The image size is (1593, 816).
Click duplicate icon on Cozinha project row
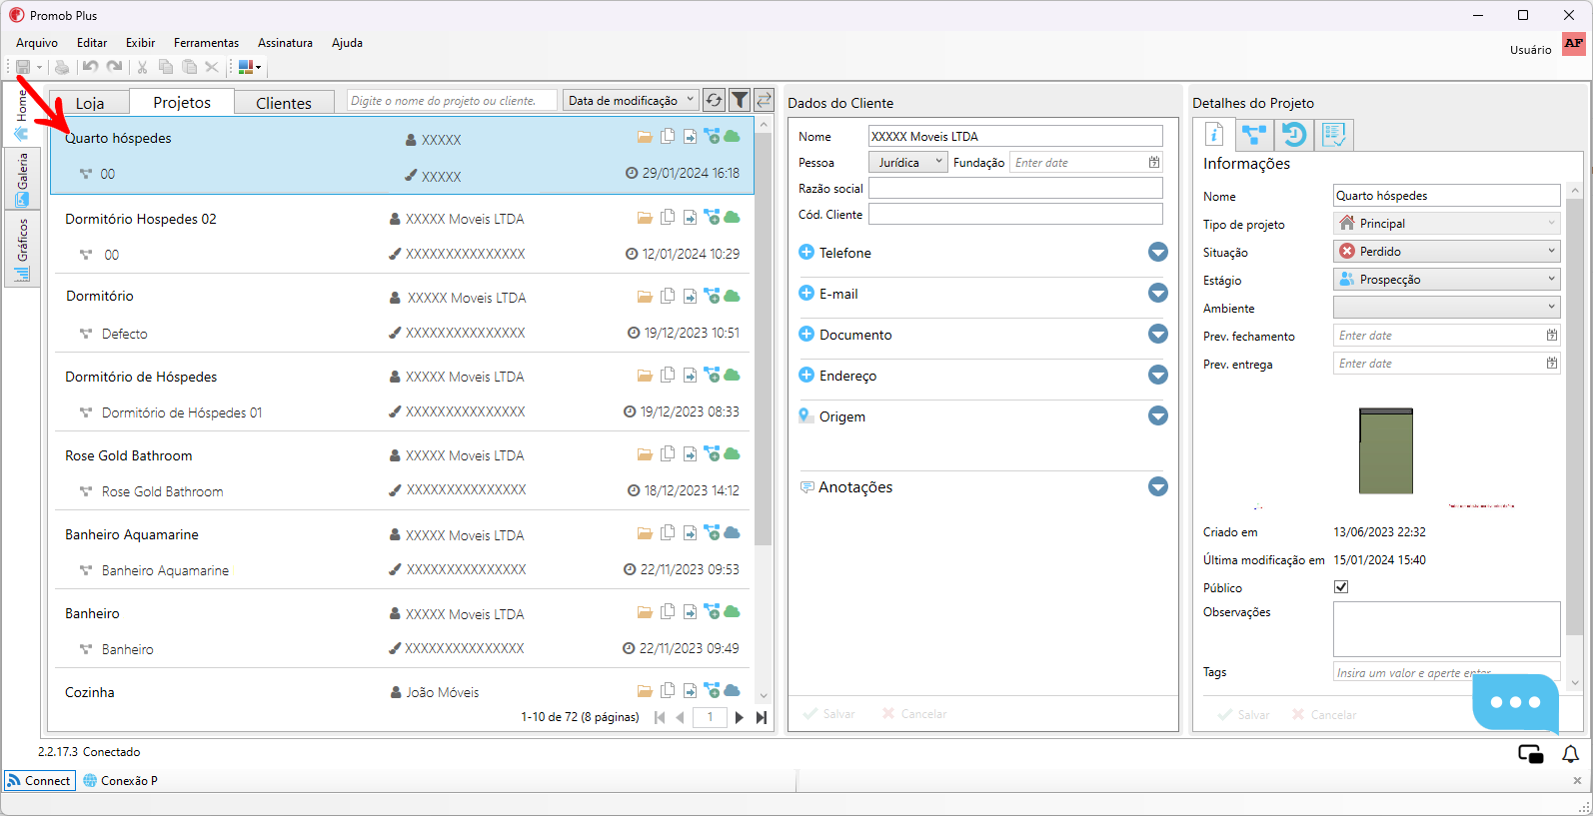coord(668,690)
